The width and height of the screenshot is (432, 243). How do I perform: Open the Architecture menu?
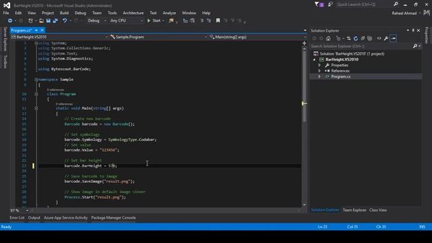pos(133,13)
